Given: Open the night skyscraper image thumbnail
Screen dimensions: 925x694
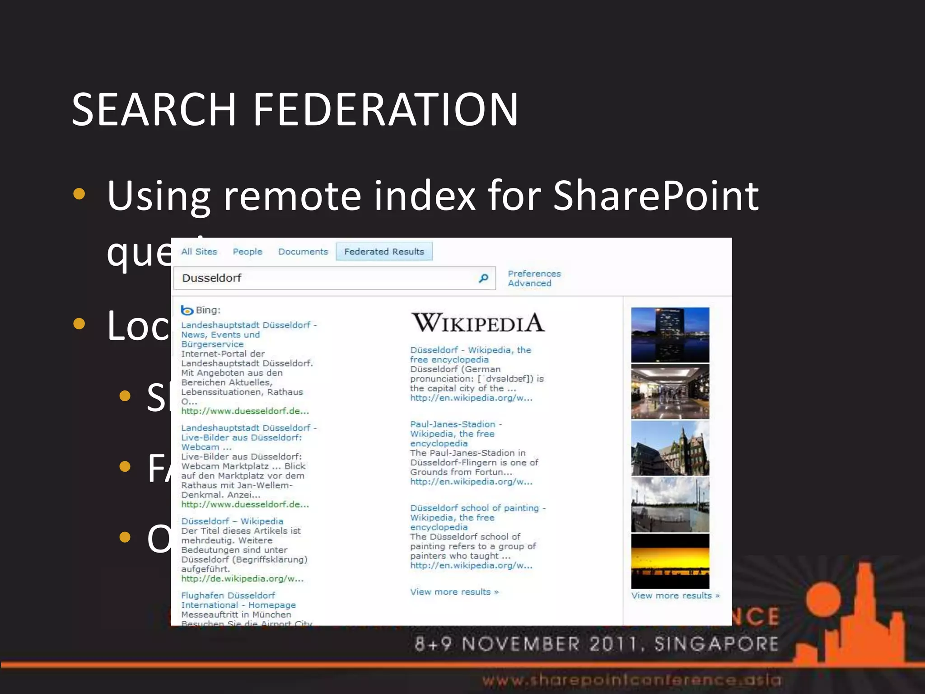Looking at the screenshot, I should point(670,335).
